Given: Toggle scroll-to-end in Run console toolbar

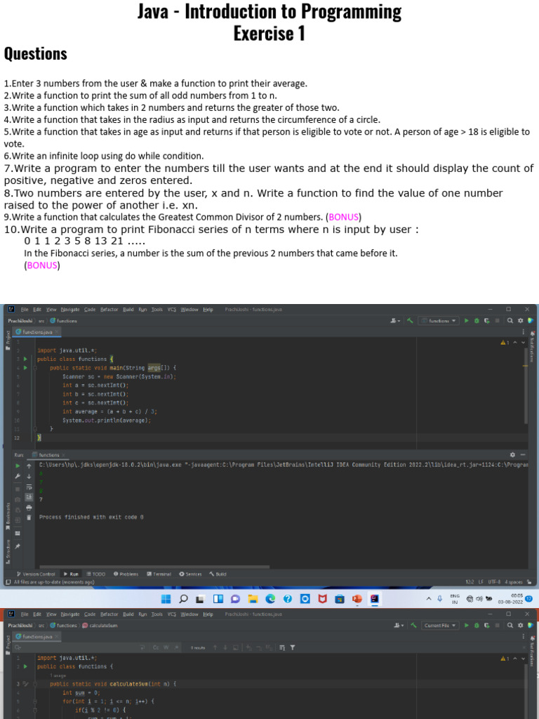Looking at the screenshot, I should (29, 497).
